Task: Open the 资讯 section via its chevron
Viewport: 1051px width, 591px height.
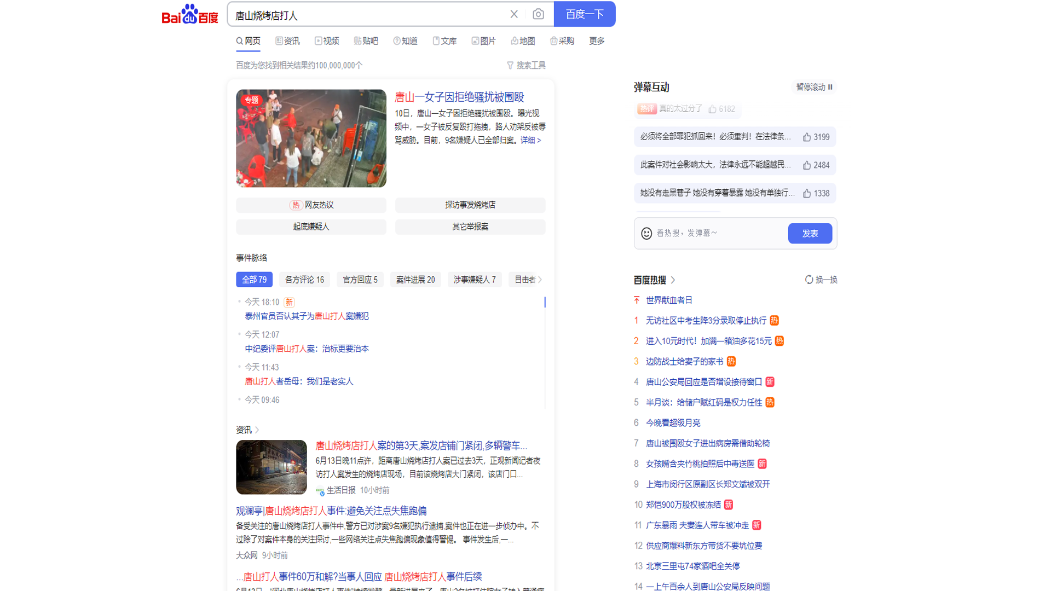Action: [257, 430]
